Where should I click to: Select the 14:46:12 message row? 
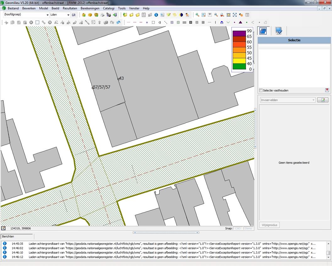pos(163,257)
